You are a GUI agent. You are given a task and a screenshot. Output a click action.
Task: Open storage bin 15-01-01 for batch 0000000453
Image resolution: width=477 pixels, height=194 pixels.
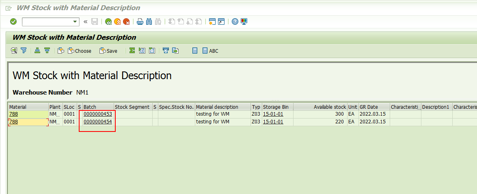pos(273,114)
